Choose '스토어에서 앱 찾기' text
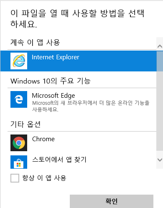Screen dimensions: 163x208 point(59,160)
